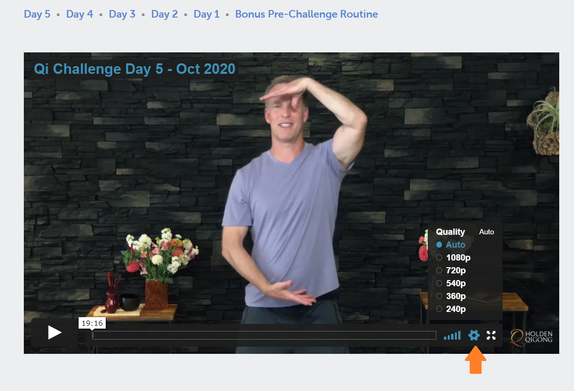Click the Qi Challenge Day 5 video title
574x391 pixels.
(135, 69)
